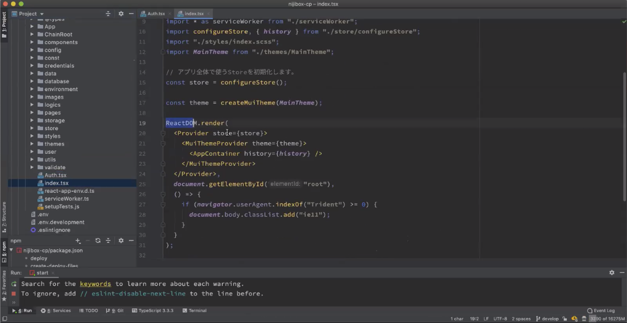This screenshot has height=323, width=627.
Task: Stop the running start process
Action: pos(14,294)
